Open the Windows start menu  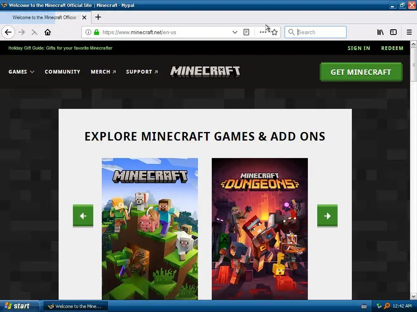coord(19,306)
